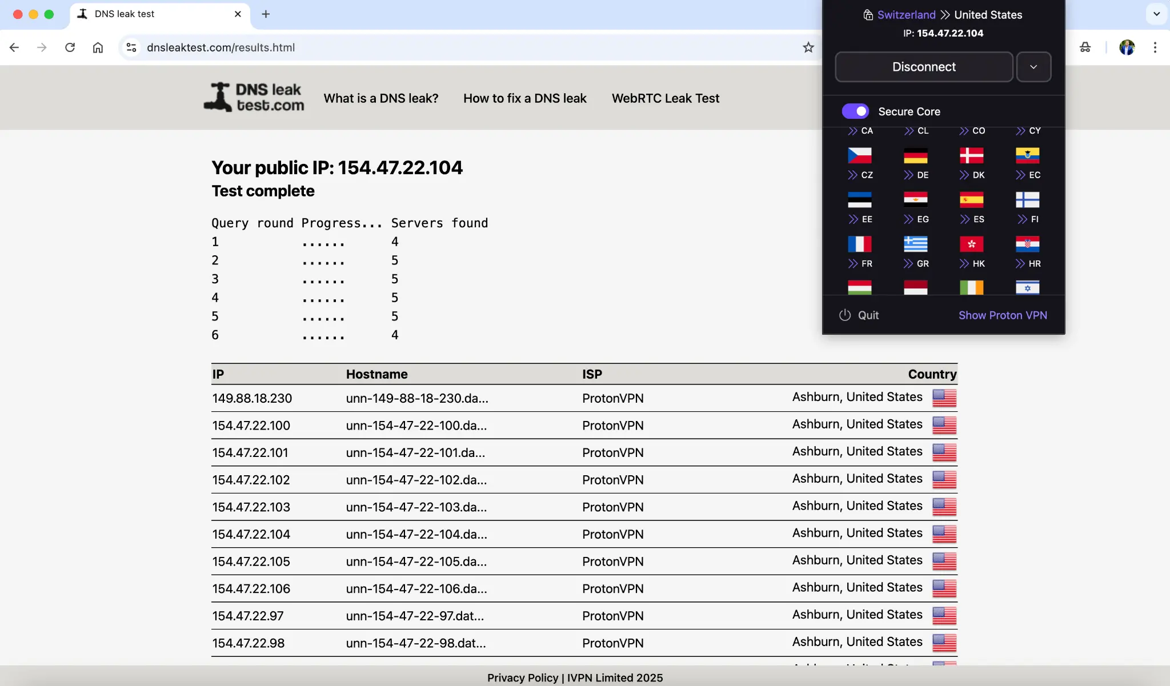The width and height of the screenshot is (1170, 686).
Task: Click the Switzerland double-chevron routing indicator
Action: 944,15
